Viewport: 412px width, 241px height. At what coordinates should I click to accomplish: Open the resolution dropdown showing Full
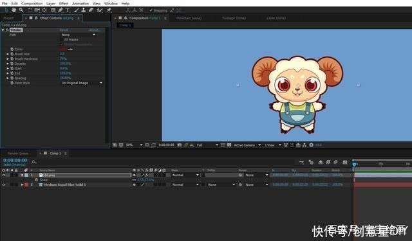coord(207,145)
